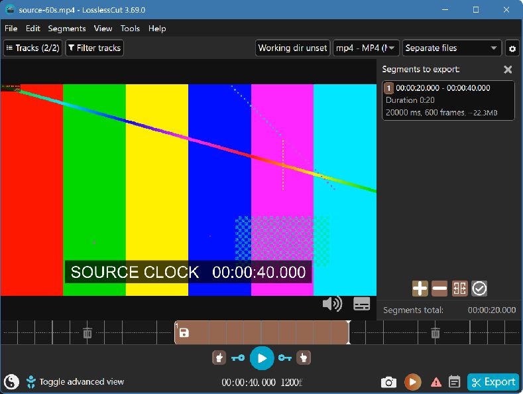Click right trash icon on timeline
This screenshot has width=523, height=394.
(436, 332)
